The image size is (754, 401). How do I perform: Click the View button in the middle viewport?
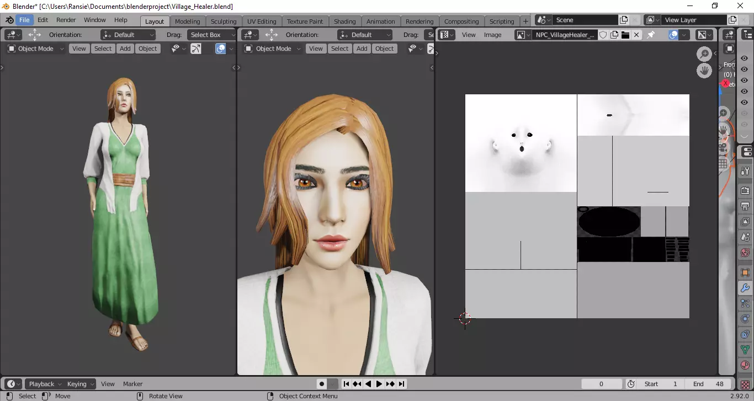316,49
